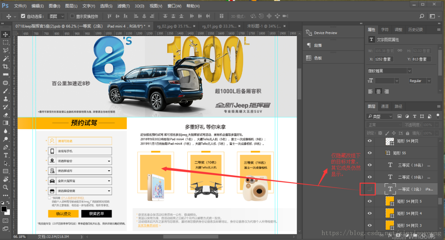Select the Rectangle shape tool
445x240 pixels.
tap(5, 171)
